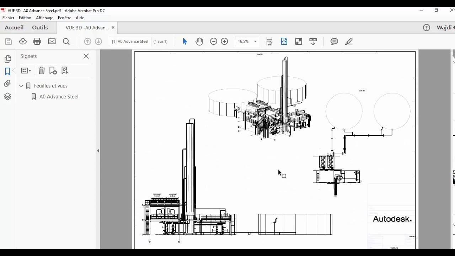This screenshot has width=455, height=256.
Task: Collapse the navigation pane with arrow
Action: point(98,151)
